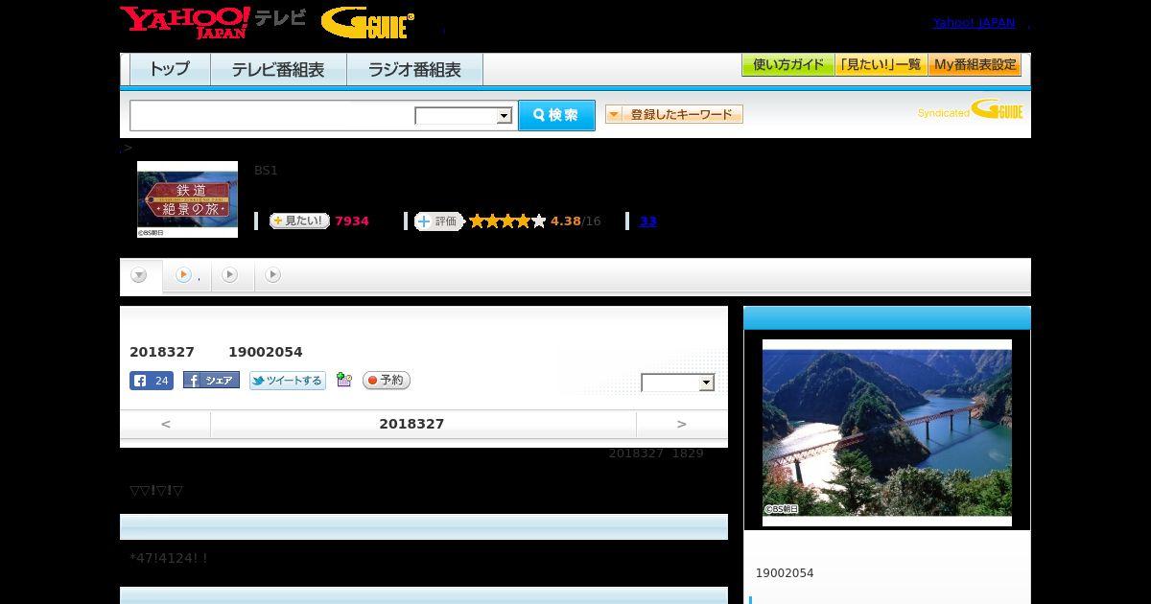Expand 登録したキーワード dropdown

coord(674,114)
